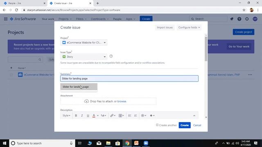Image resolution: width=262 pixels, height=147 pixels.
Task: Toggle Italic in description toolbar
Action: coord(82,116)
